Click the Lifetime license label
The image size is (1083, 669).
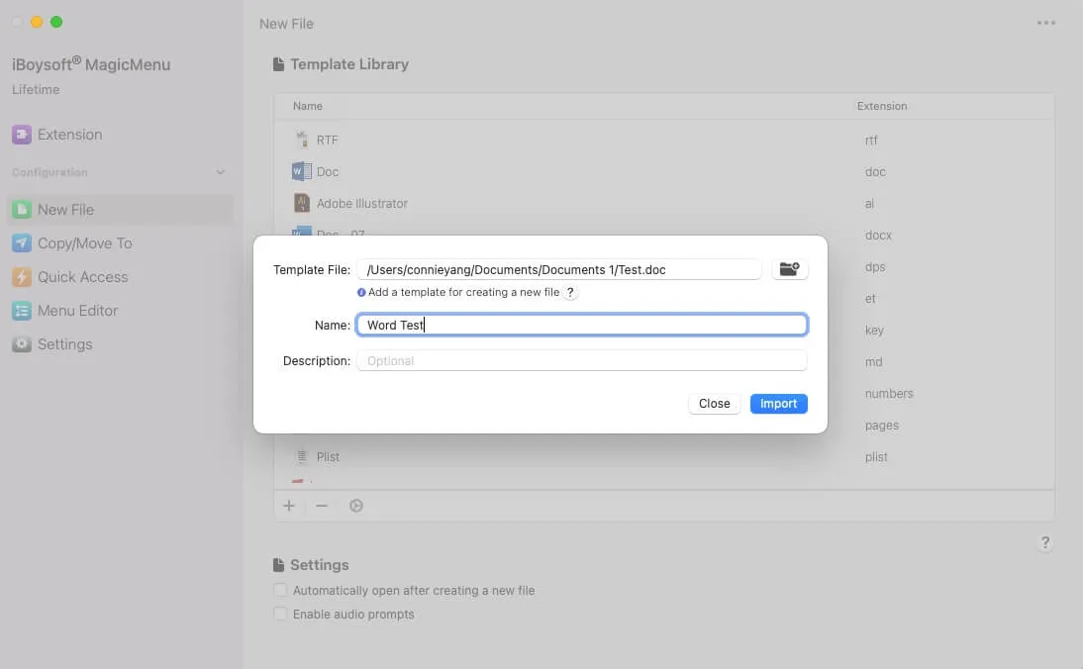click(36, 90)
